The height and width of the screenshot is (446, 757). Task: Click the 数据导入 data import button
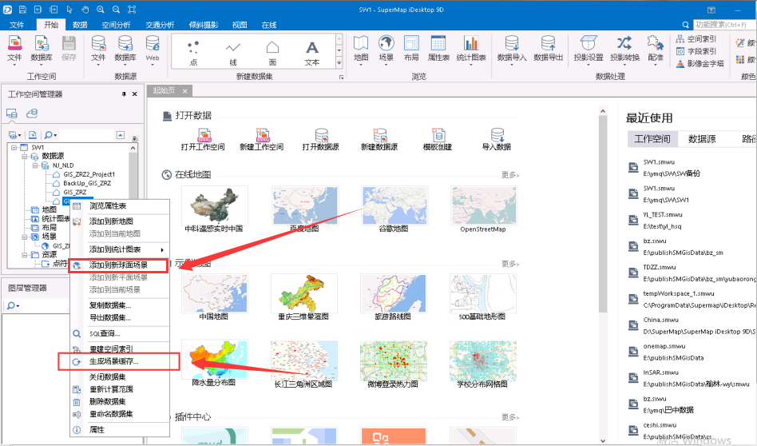512,50
